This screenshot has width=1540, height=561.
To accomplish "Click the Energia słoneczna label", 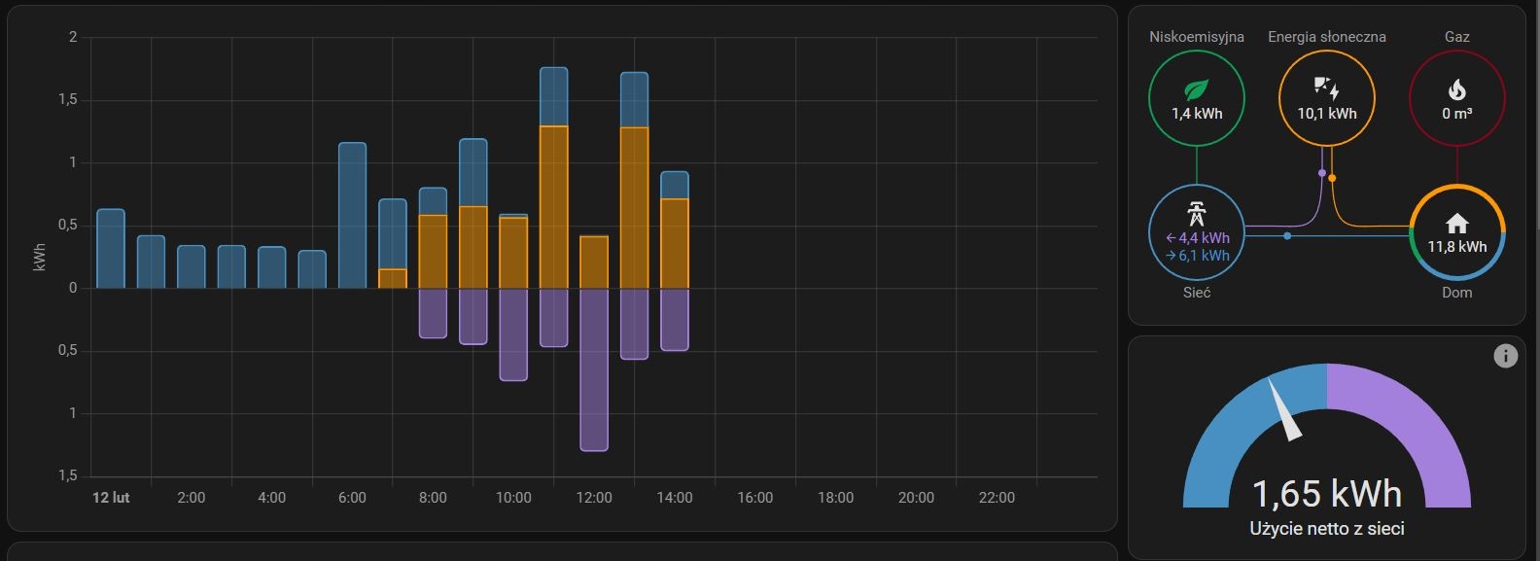I will (x=1327, y=37).
